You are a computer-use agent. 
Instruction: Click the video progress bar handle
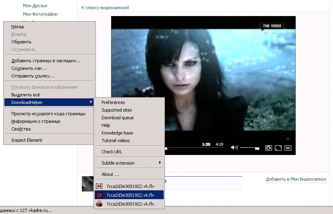point(166,148)
